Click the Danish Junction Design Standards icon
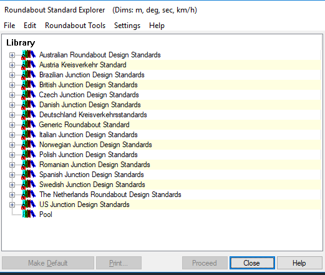Image resolution: width=325 pixels, height=275 pixels. click(x=29, y=105)
